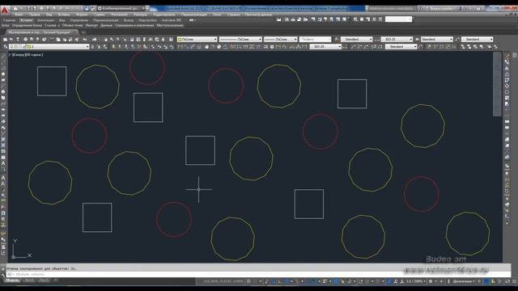Open ПоСлой color control dropdown
The height and width of the screenshot is (291, 518).
tap(197, 40)
